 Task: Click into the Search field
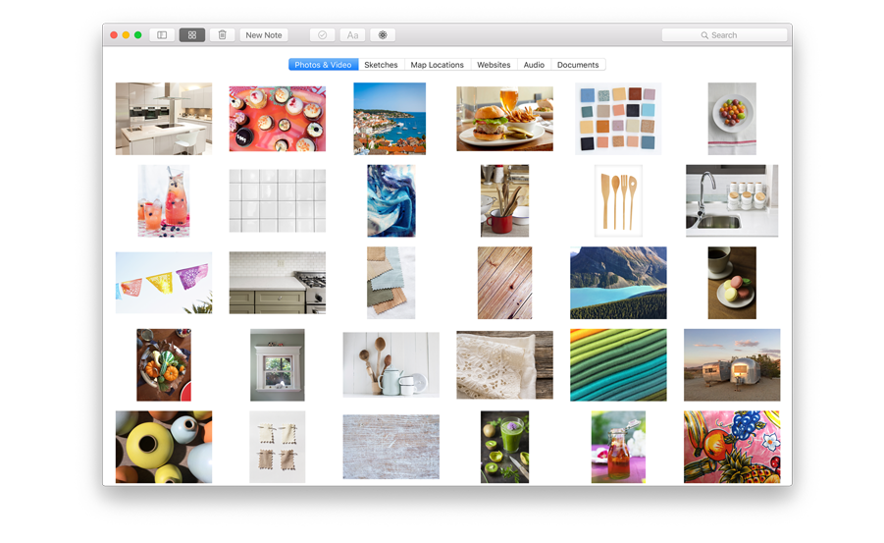tap(724, 35)
